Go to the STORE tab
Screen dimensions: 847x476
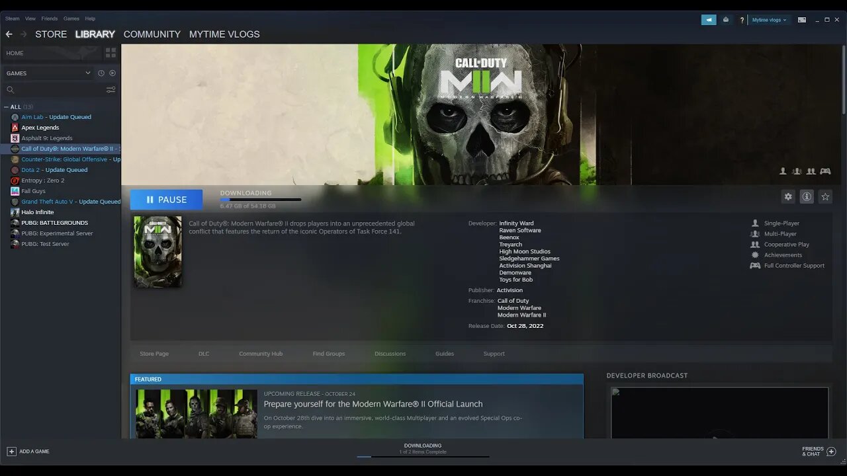(51, 34)
